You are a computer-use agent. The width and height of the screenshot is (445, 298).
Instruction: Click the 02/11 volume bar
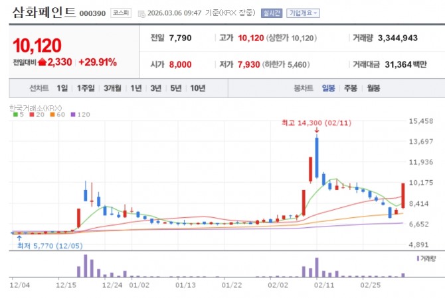click(x=317, y=267)
